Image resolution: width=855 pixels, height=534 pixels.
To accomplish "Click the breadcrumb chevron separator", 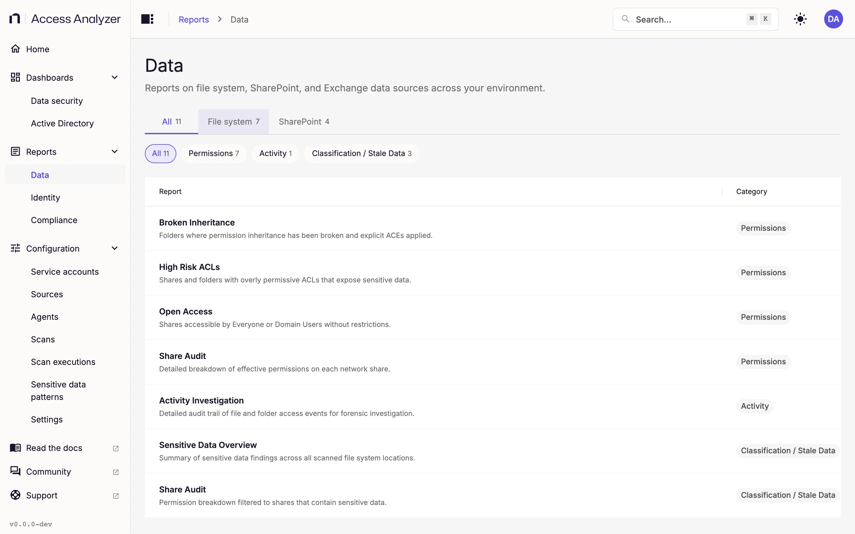I will pos(220,19).
